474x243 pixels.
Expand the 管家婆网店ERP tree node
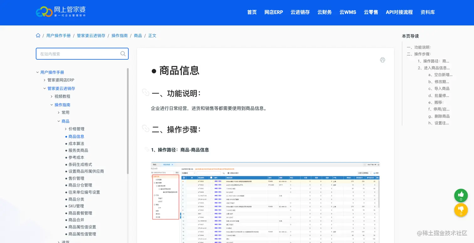(x=45, y=80)
